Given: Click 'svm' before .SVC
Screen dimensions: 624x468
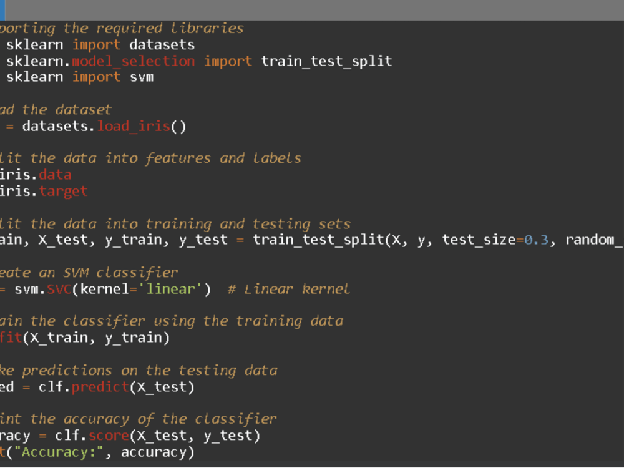Looking at the screenshot, I should tap(27, 289).
